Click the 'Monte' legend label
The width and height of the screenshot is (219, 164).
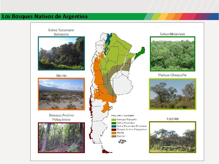point(120,133)
